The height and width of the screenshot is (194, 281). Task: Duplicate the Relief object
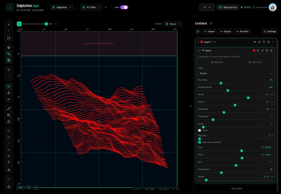click(267, 51)
